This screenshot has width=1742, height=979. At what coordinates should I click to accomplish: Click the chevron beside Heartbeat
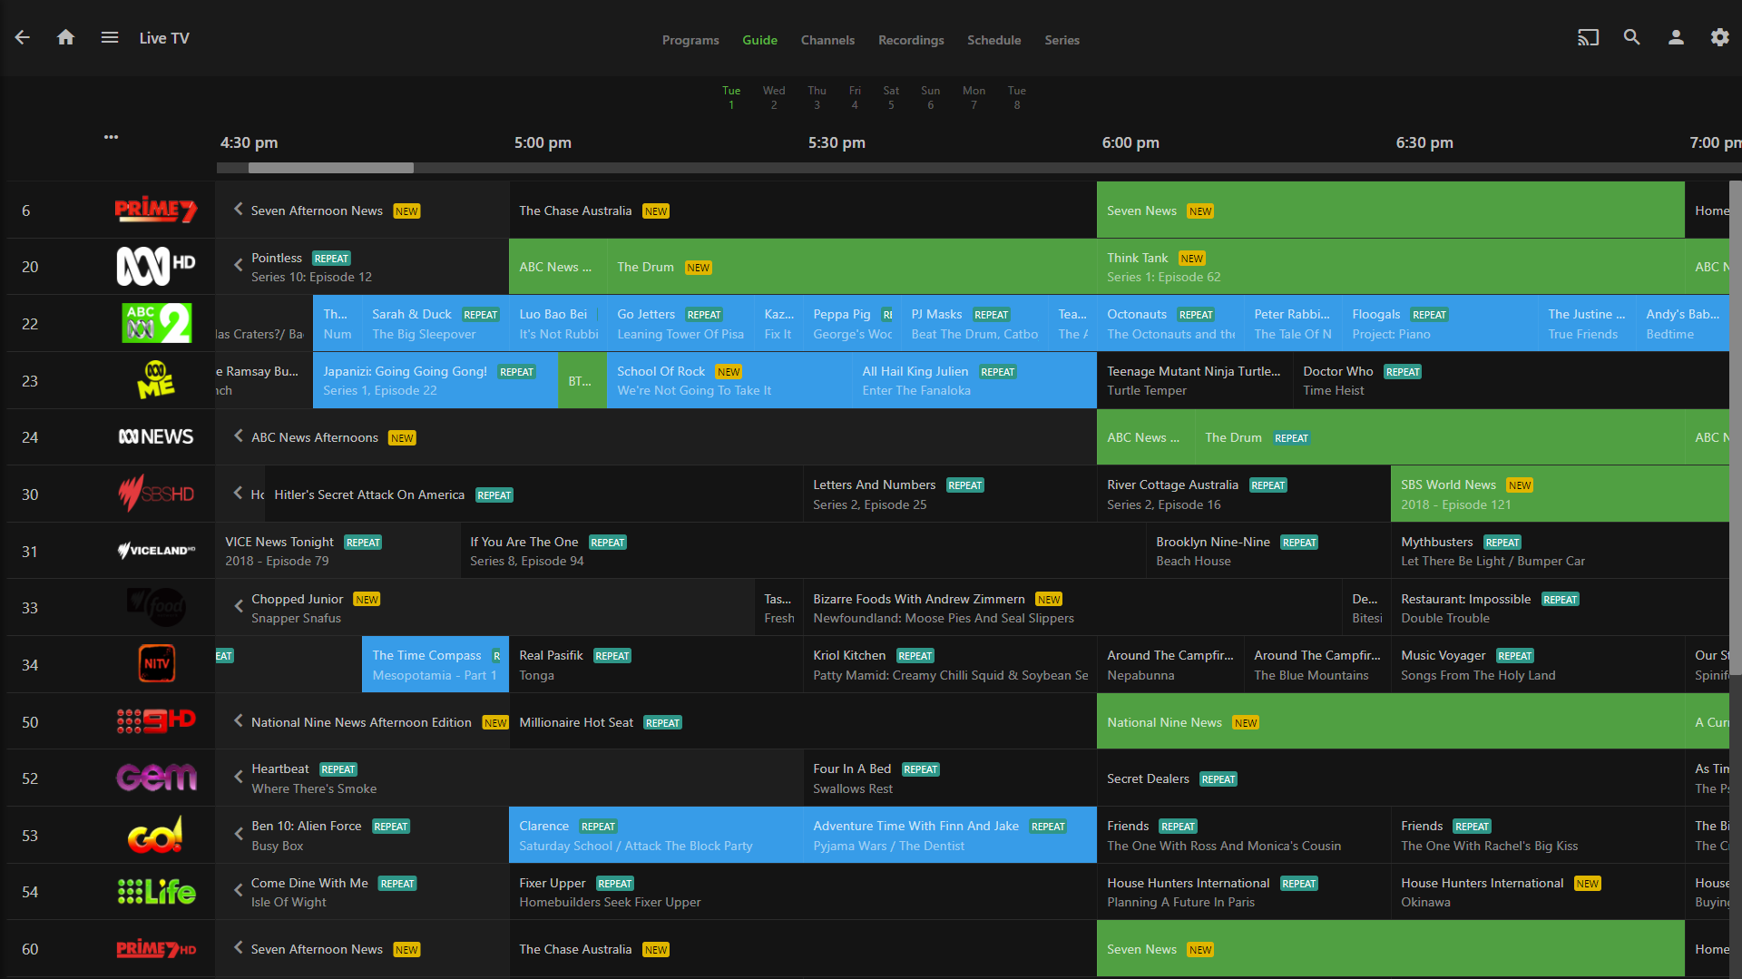coord(238,778)
